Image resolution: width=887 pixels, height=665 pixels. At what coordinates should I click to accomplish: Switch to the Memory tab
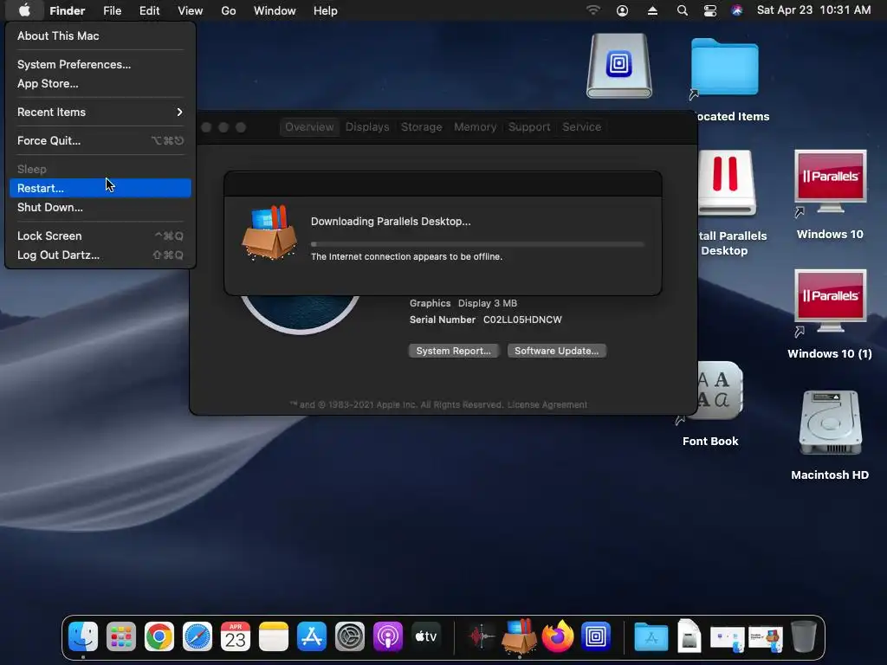[476, 126]
